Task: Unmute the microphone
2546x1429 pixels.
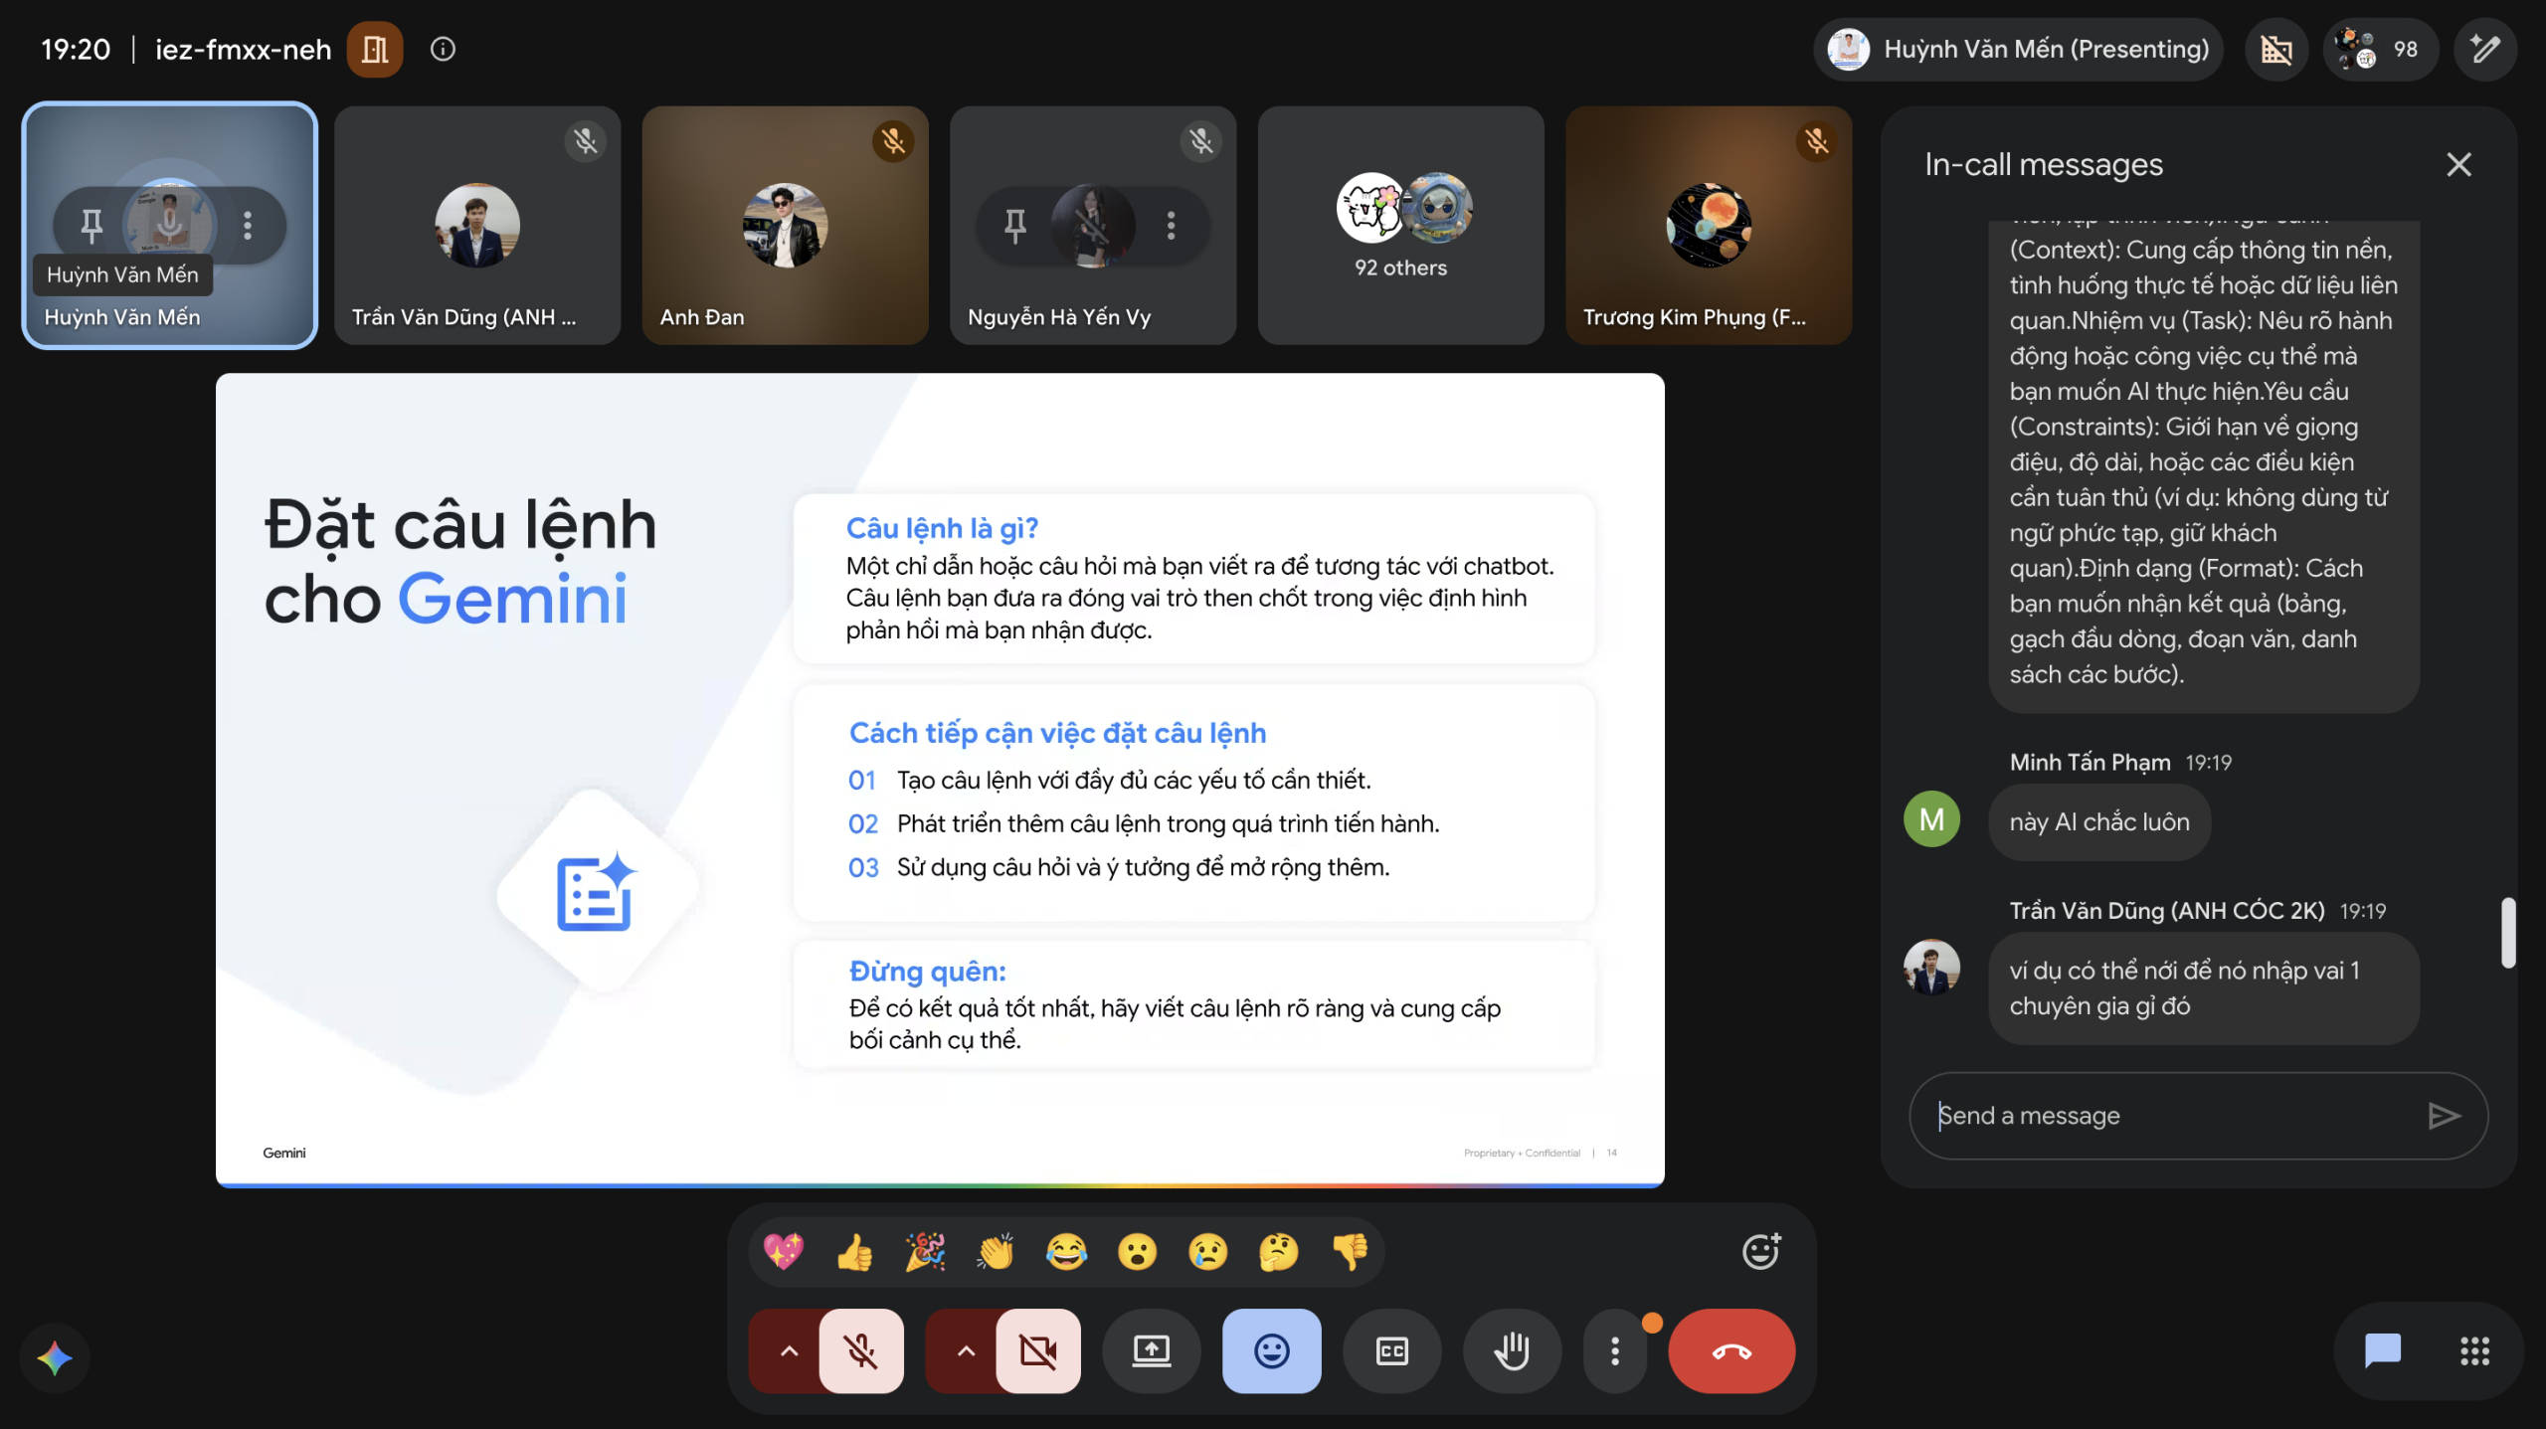Action: 861,1350
